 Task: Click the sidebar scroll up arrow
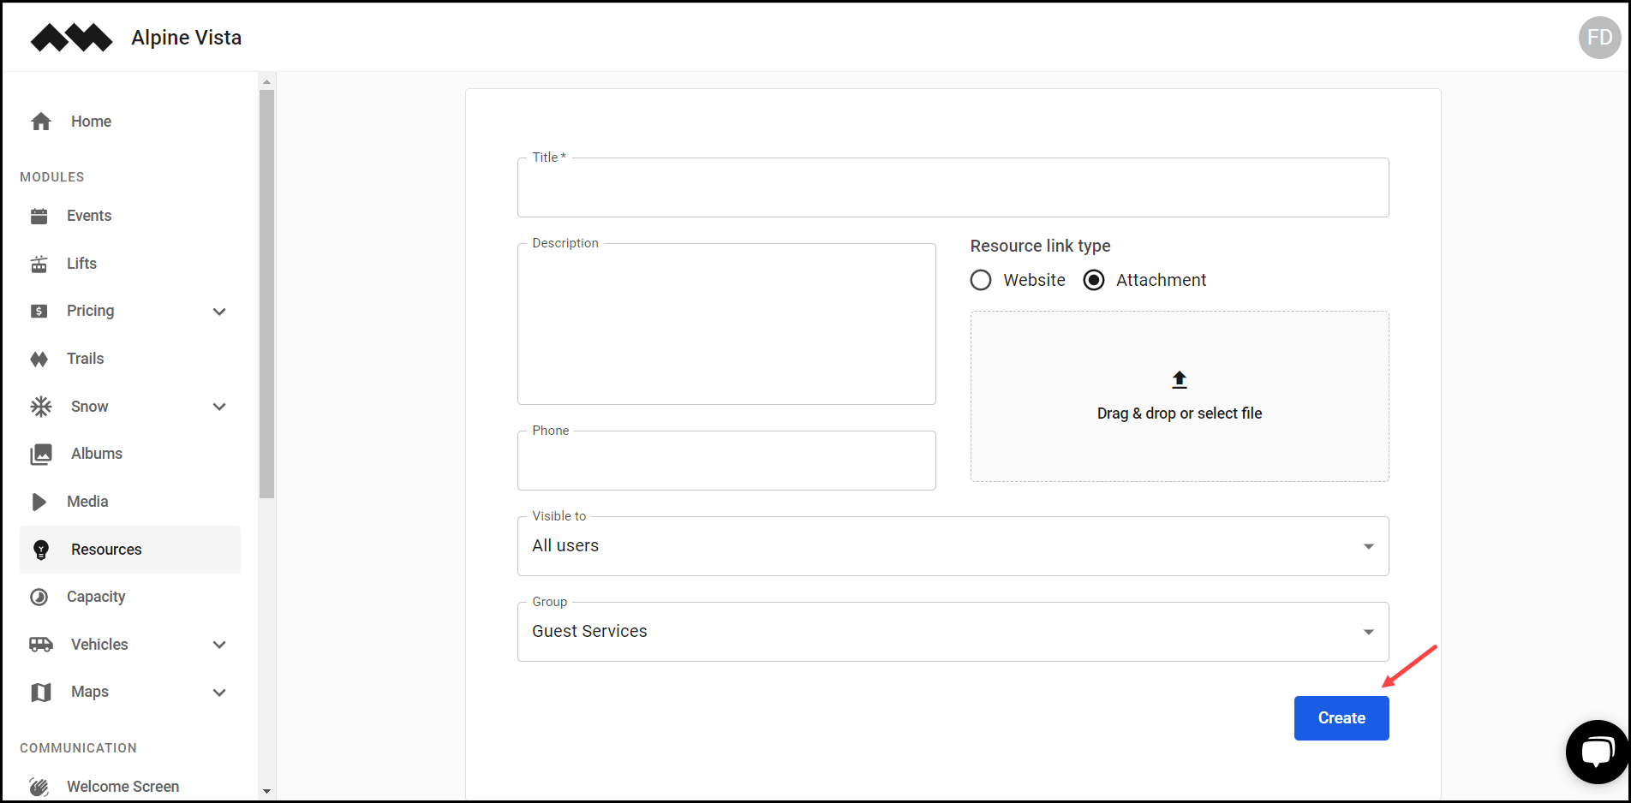coord(266,82)
